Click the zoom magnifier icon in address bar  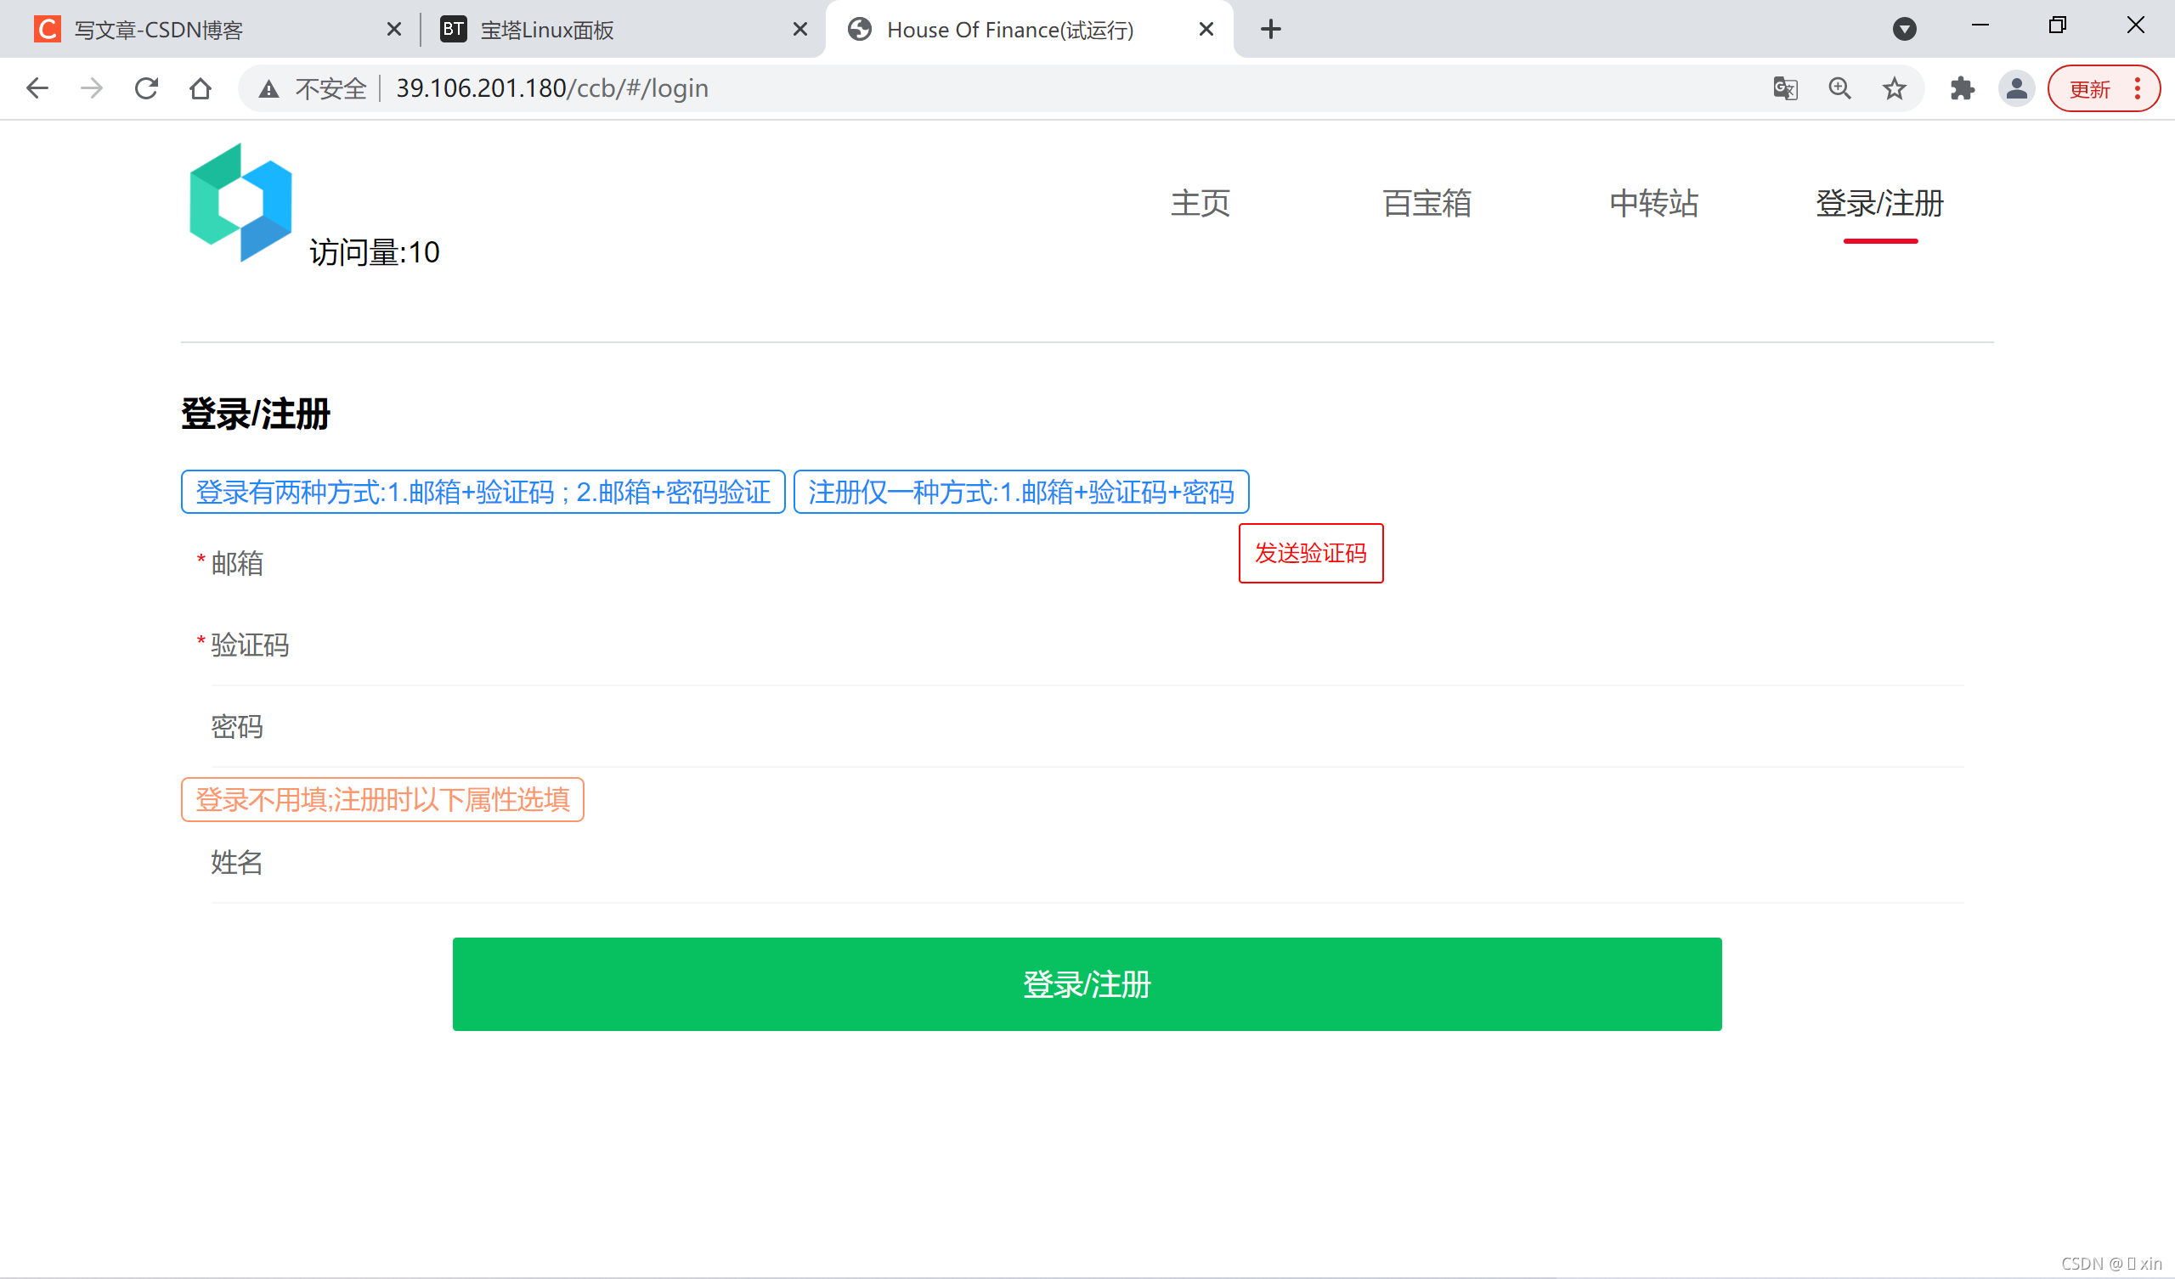(1839, 88)
